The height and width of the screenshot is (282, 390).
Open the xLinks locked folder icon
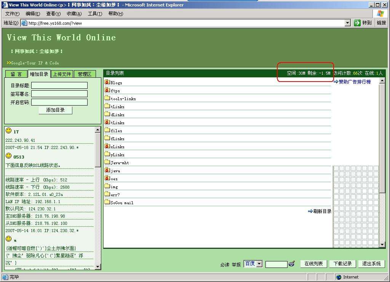(107, 146)
